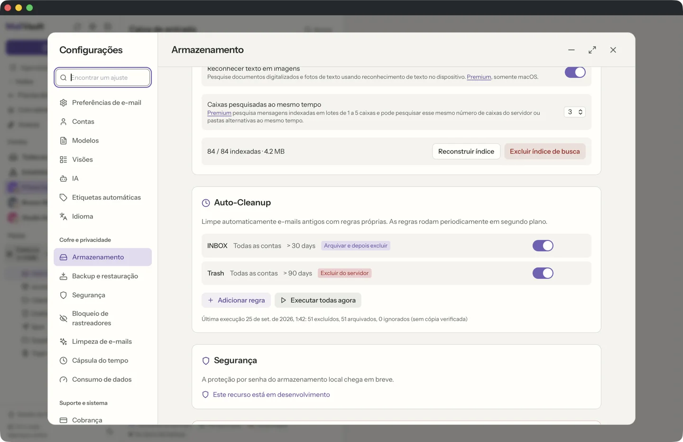Click Excluir índice de busca button

coord(545,151)
